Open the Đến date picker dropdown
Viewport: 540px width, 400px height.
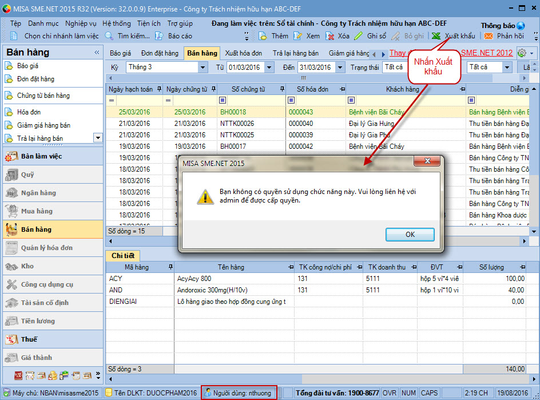click(x=340, y=67)
